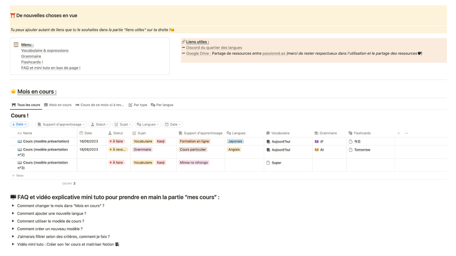Click the orange book icon beside At
Screen dimensions: 456x256
click(317, 150)
